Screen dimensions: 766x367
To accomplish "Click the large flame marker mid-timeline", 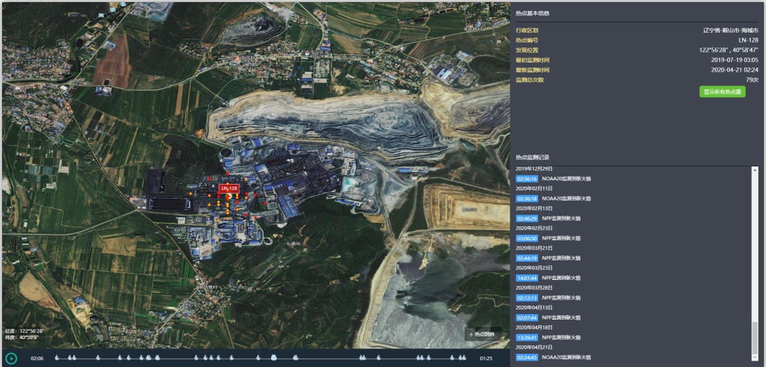I will pyautogui.click(x=274, y=358).
